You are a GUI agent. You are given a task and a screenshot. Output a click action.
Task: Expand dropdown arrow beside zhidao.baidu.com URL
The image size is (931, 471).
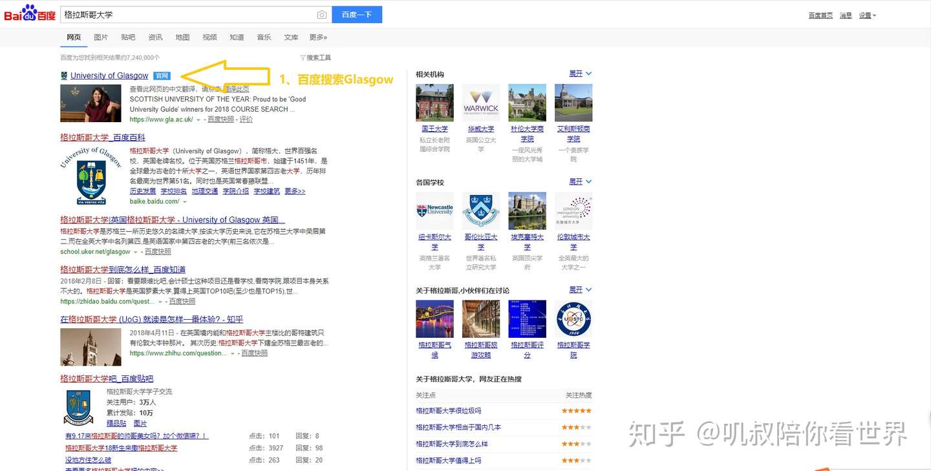click(160, 302)
